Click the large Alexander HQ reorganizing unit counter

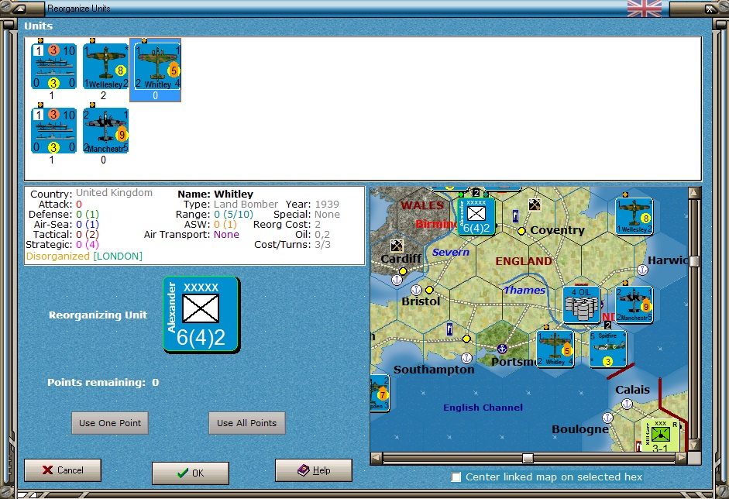click(x=201, y=315)
